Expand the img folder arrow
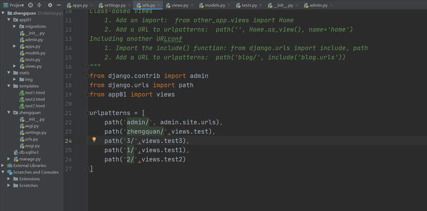Screen dimensions: 427x211 click(15, 79)
